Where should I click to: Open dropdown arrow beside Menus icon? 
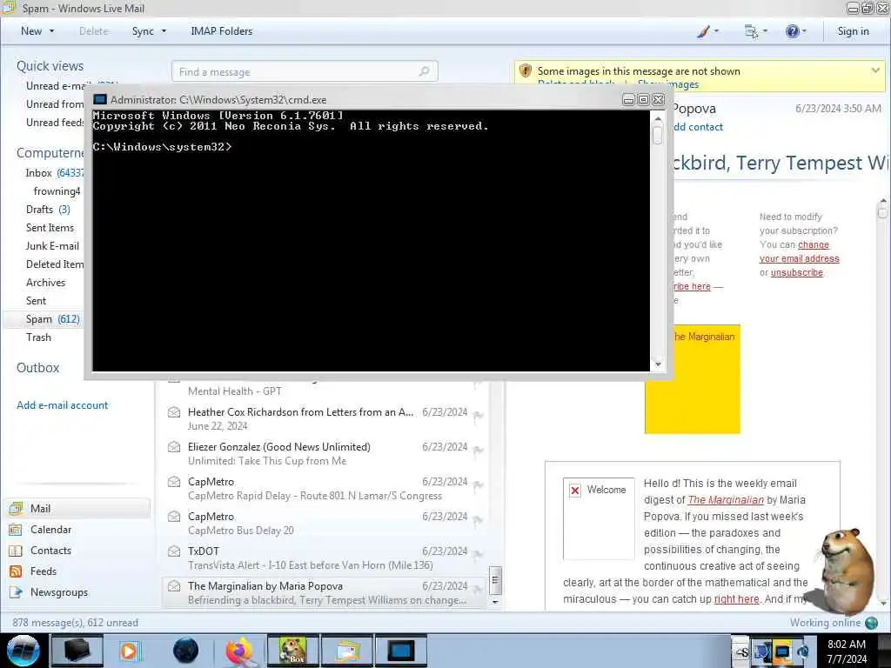pos(765,31)
